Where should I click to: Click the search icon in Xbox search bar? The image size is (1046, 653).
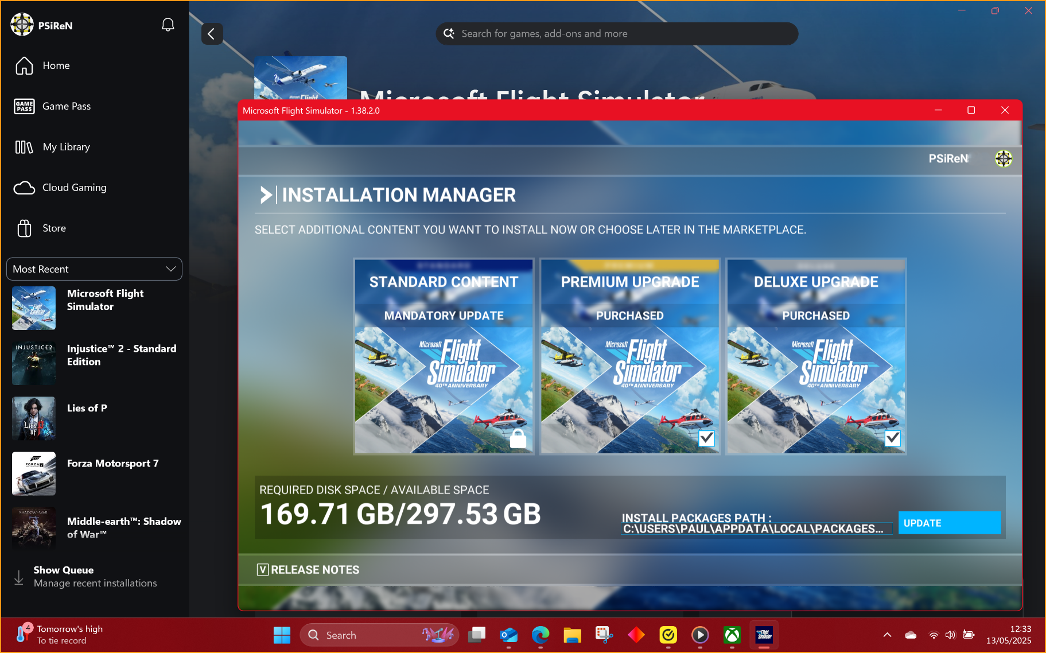click(x=449, y=34)
